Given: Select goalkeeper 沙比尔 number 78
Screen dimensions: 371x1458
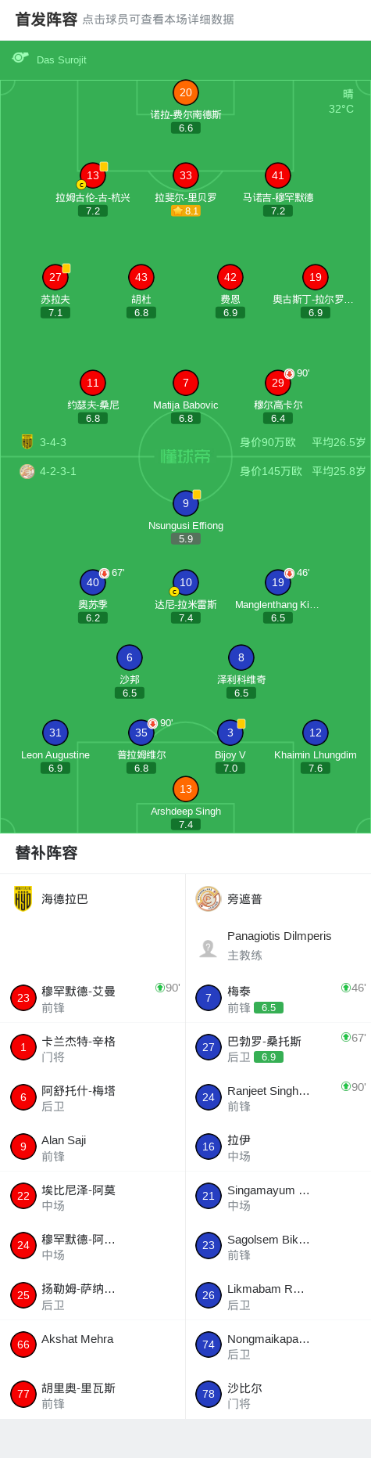Looking at the screenshot, I should pyautogui.click(x=278, y=1394).
